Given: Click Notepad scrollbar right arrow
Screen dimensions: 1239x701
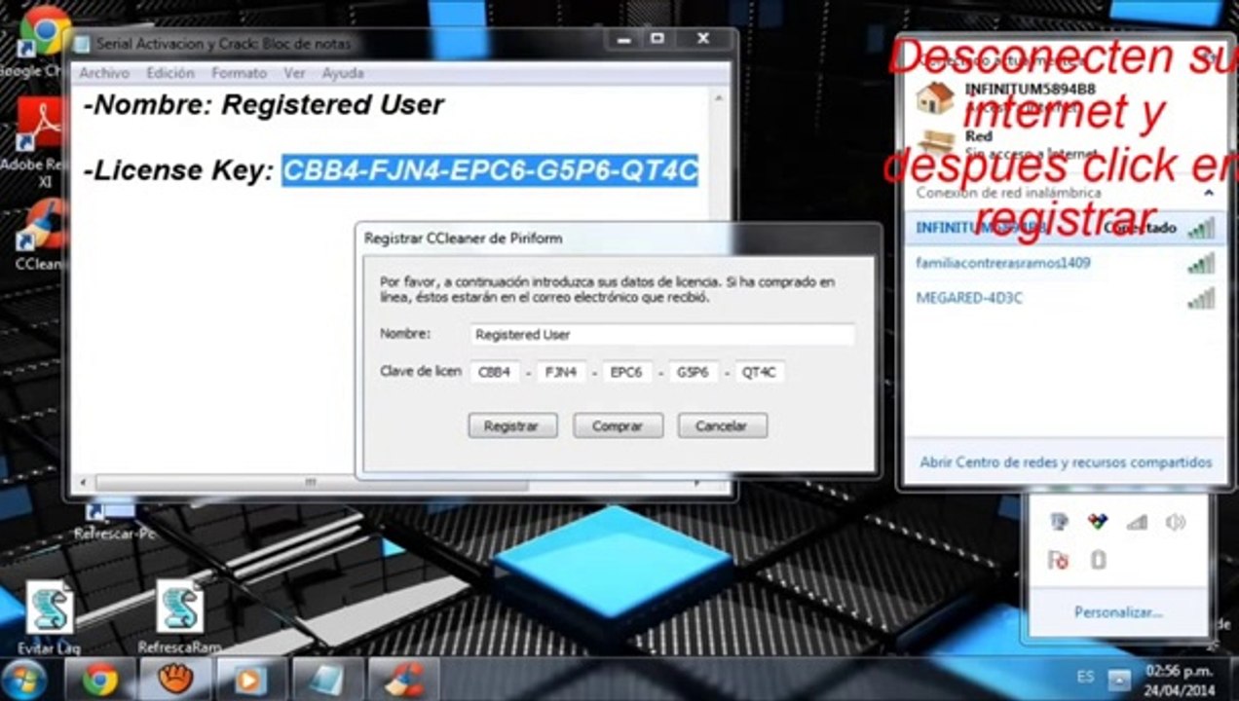Looking at the screenshot, I should click(696, 484).
